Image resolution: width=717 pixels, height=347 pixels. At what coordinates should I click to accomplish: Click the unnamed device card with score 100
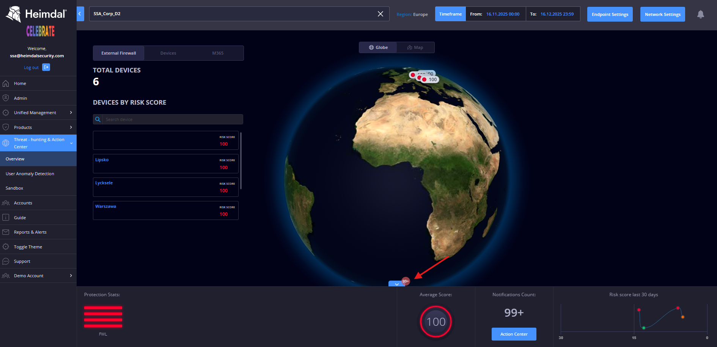[166, 140]
